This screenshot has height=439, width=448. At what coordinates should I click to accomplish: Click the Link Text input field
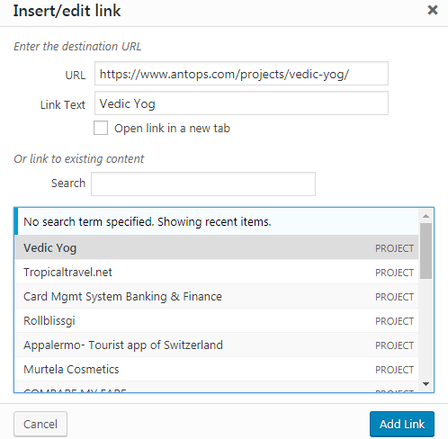[x=241, y=103]
